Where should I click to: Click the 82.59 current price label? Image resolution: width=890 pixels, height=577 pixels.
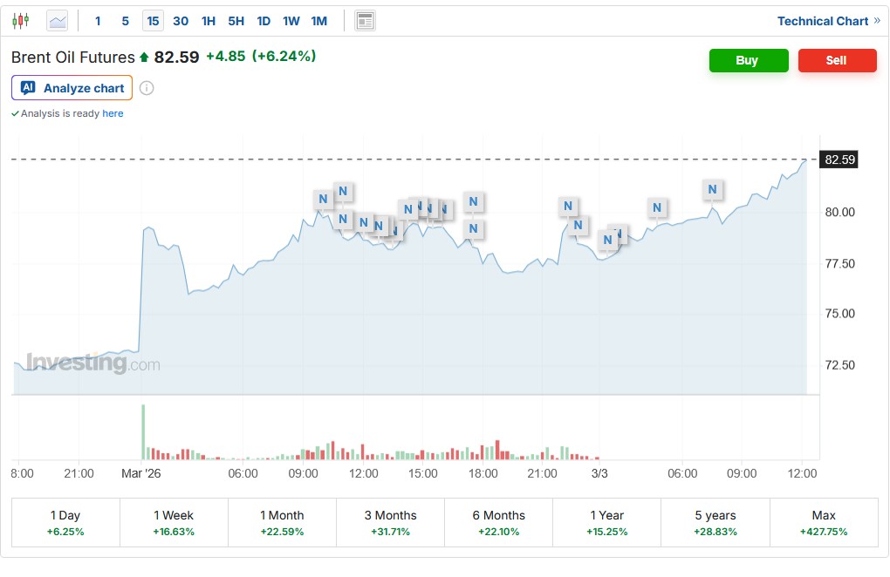[839, 160]
